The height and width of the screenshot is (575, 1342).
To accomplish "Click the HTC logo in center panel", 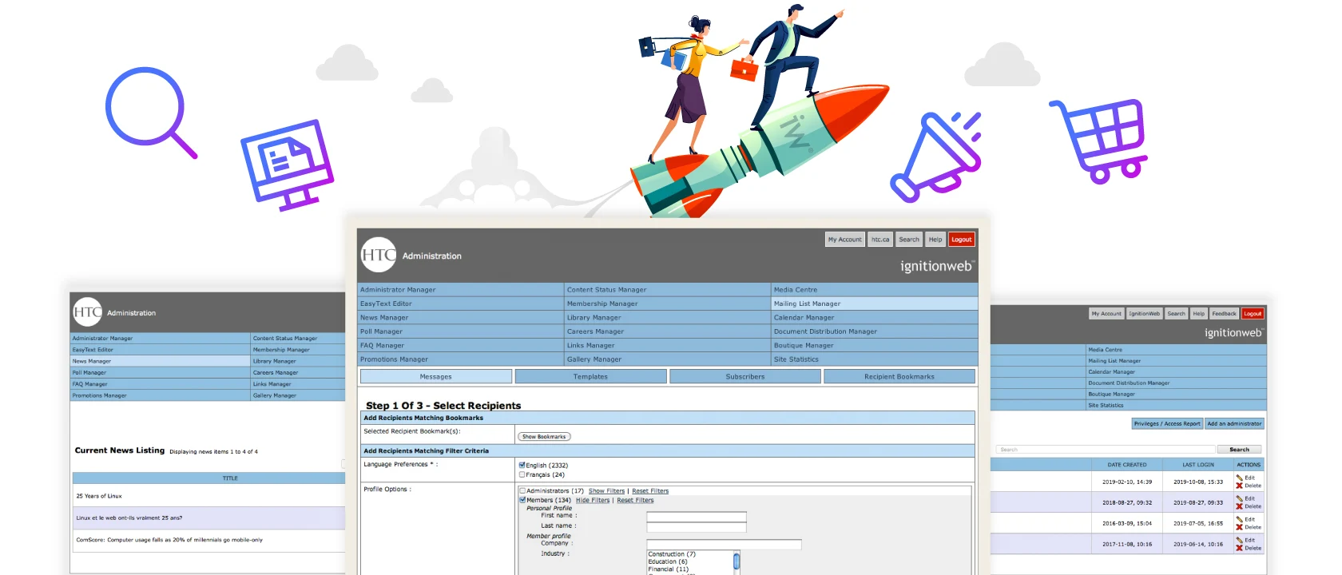I will pos(379,255).
